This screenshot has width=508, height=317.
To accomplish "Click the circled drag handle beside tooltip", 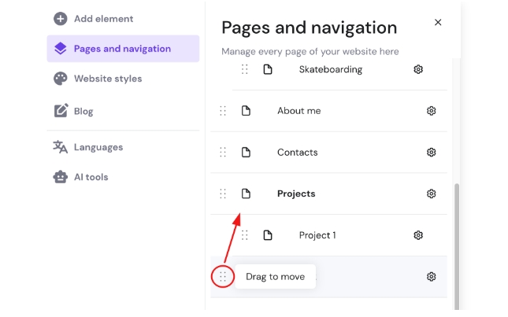I will click(223, 277).
